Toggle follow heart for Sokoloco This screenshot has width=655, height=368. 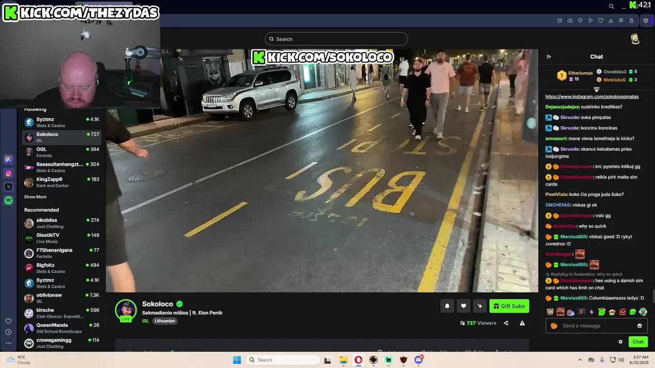[463, 306]
